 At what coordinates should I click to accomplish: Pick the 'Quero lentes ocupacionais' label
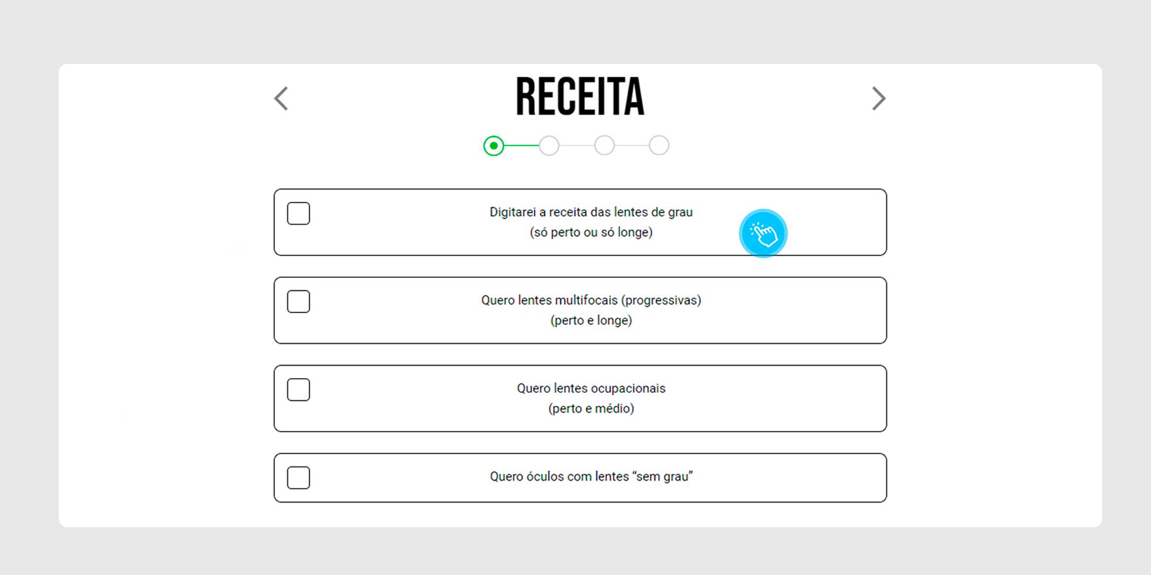[591, 388]
